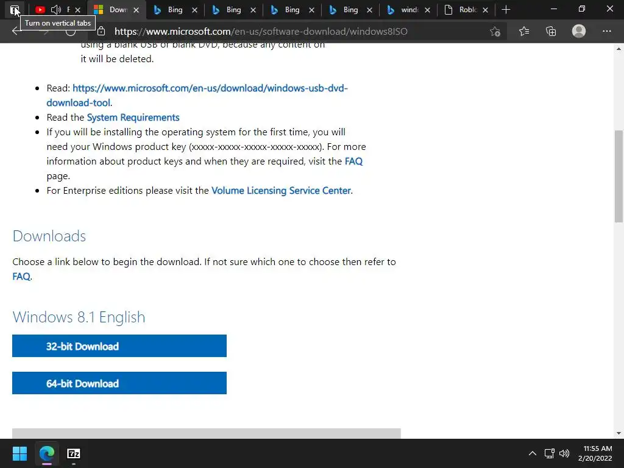Open a new tab with plus icon

click(506, 10)
